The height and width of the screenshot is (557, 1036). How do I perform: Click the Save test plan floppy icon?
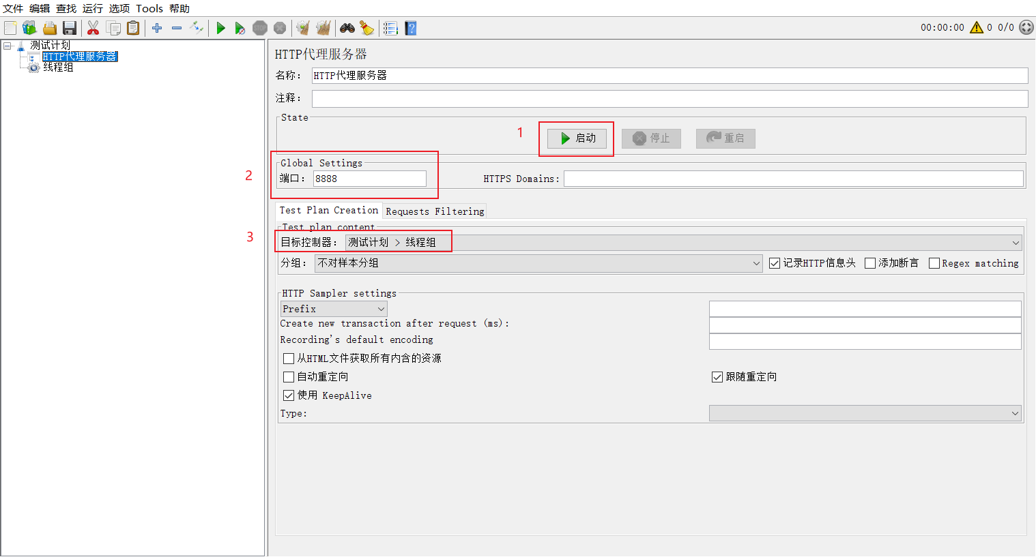(x=70, y=28)
